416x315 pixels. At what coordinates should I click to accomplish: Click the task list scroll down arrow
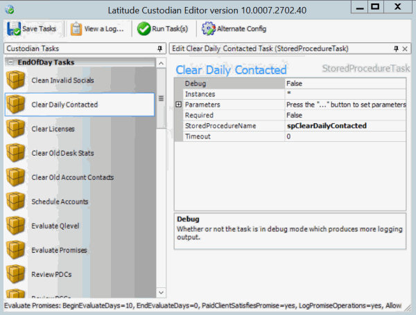coord(161,293)
